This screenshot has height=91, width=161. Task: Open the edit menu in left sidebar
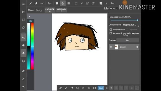tap(23, 12)
